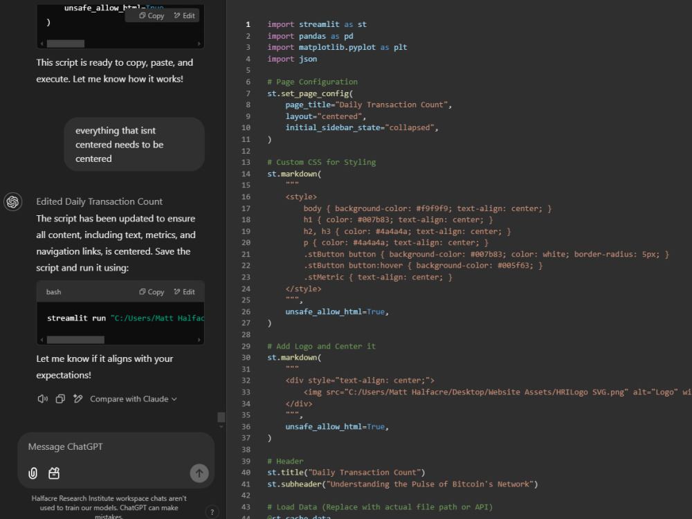The width and height of the screenshot is (692, 519).
Task: Click the # Page Configuration comment
Action: pyautogui.click(x=313, y=82)
